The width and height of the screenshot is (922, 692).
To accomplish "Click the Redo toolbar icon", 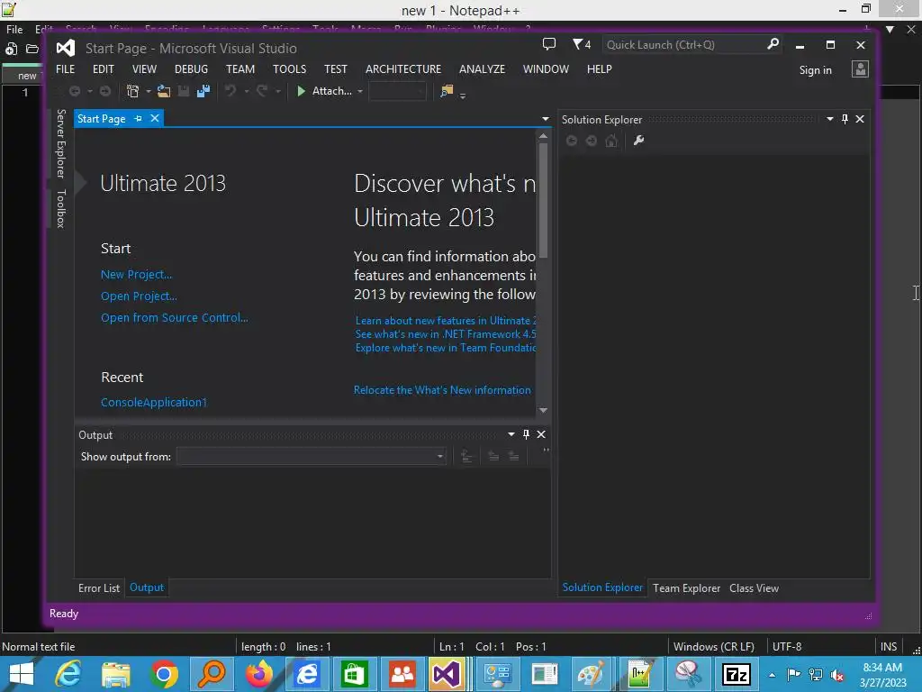I will point(262,91).
